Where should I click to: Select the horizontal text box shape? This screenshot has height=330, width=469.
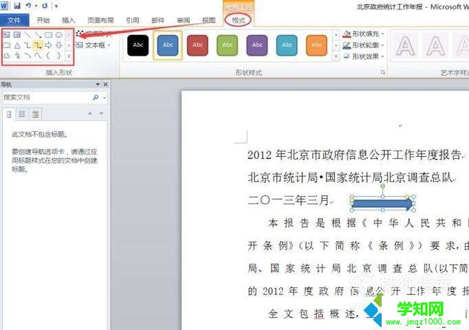pos(7,35)
